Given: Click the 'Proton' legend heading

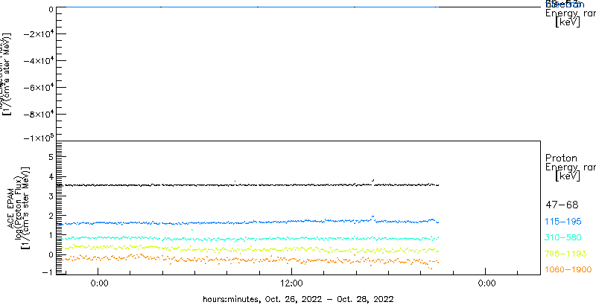Looking at the screenshot, I should 562,158.
